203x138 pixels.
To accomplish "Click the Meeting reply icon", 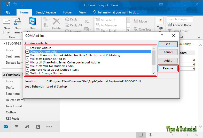I will pyautogui.click(x=87, y=21).
